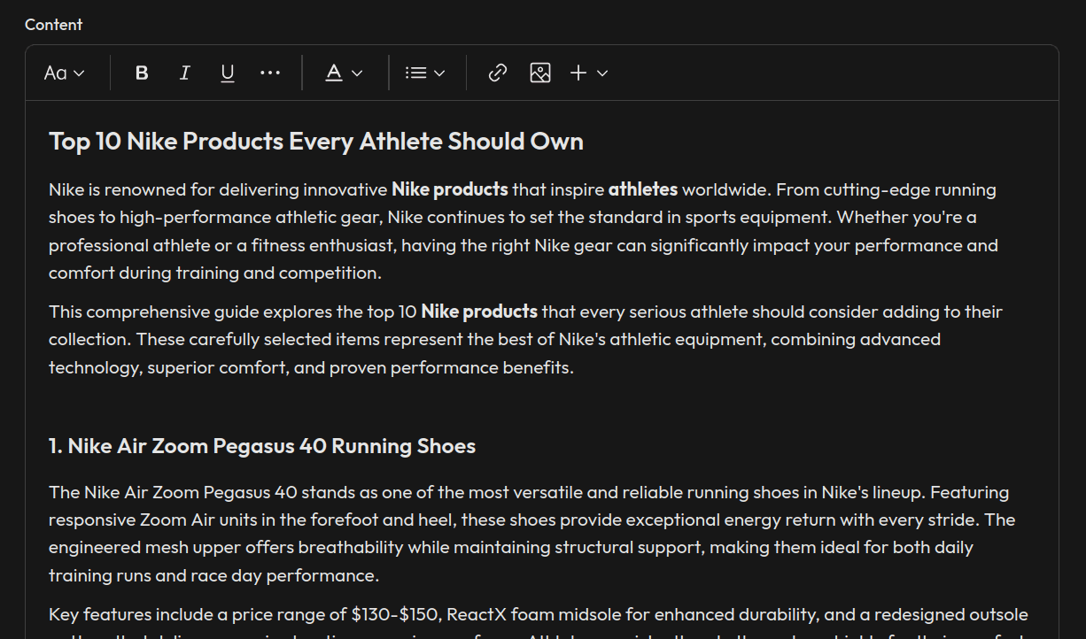Click the "Content" field label
Viewport: 1086px width, 639px height.
pyautogui.click(x=53, y=25)
